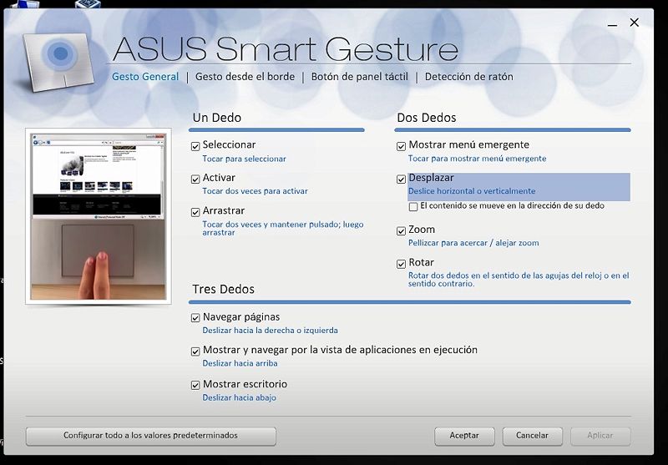The height and width of the screenshot is (465, 668).
Task: Uncheck Navegar páginas checkbox
Action: (x=195, y=318)
